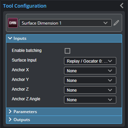Open the Anchor X dropdown showing None
Viewport: 128px width, 128px height.
[x=90, y=71]
